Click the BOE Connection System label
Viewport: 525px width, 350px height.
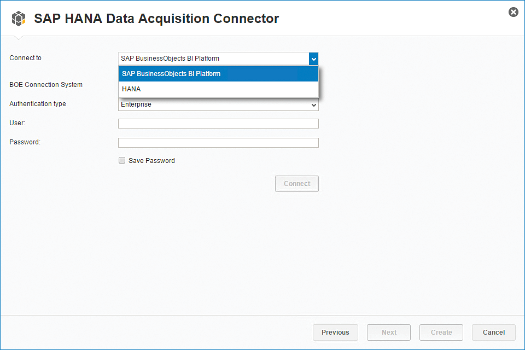coord(46,85)
